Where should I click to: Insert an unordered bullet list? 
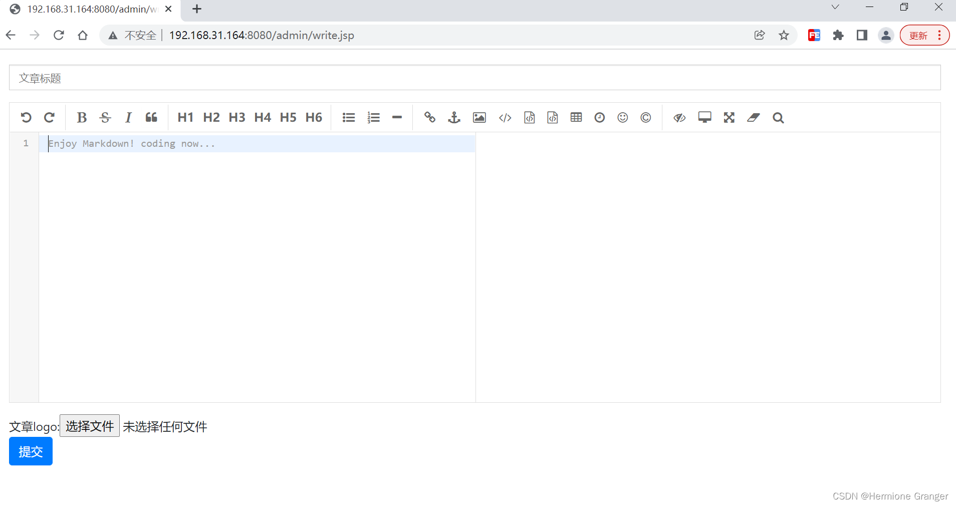pyautogui.click(x=349, y=118)
